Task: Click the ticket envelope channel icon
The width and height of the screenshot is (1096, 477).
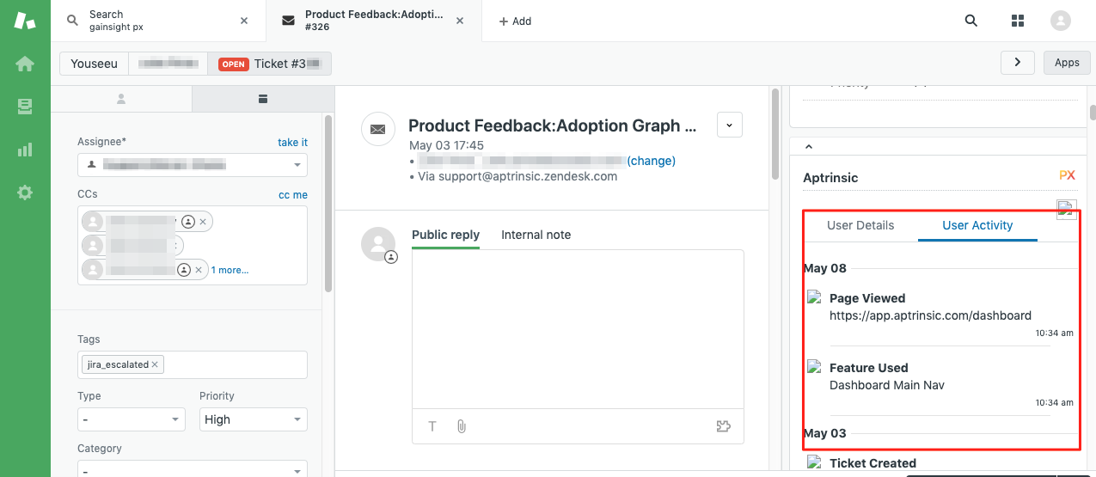Action: click(x=378, y=129)
